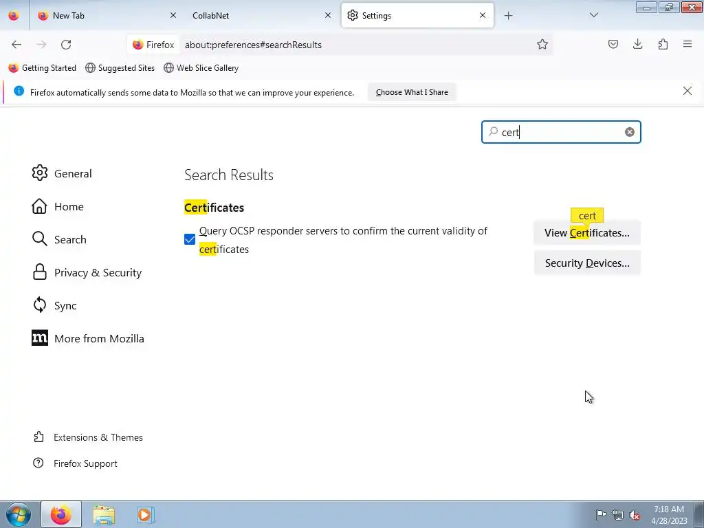This screenshot has height=528, width=704.
Task: Switch to the CollabNet tab
Action: click(x=261, y=16)
